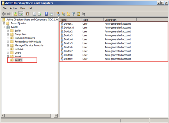
Task: Open the Action menu
Action: [13, 8]
